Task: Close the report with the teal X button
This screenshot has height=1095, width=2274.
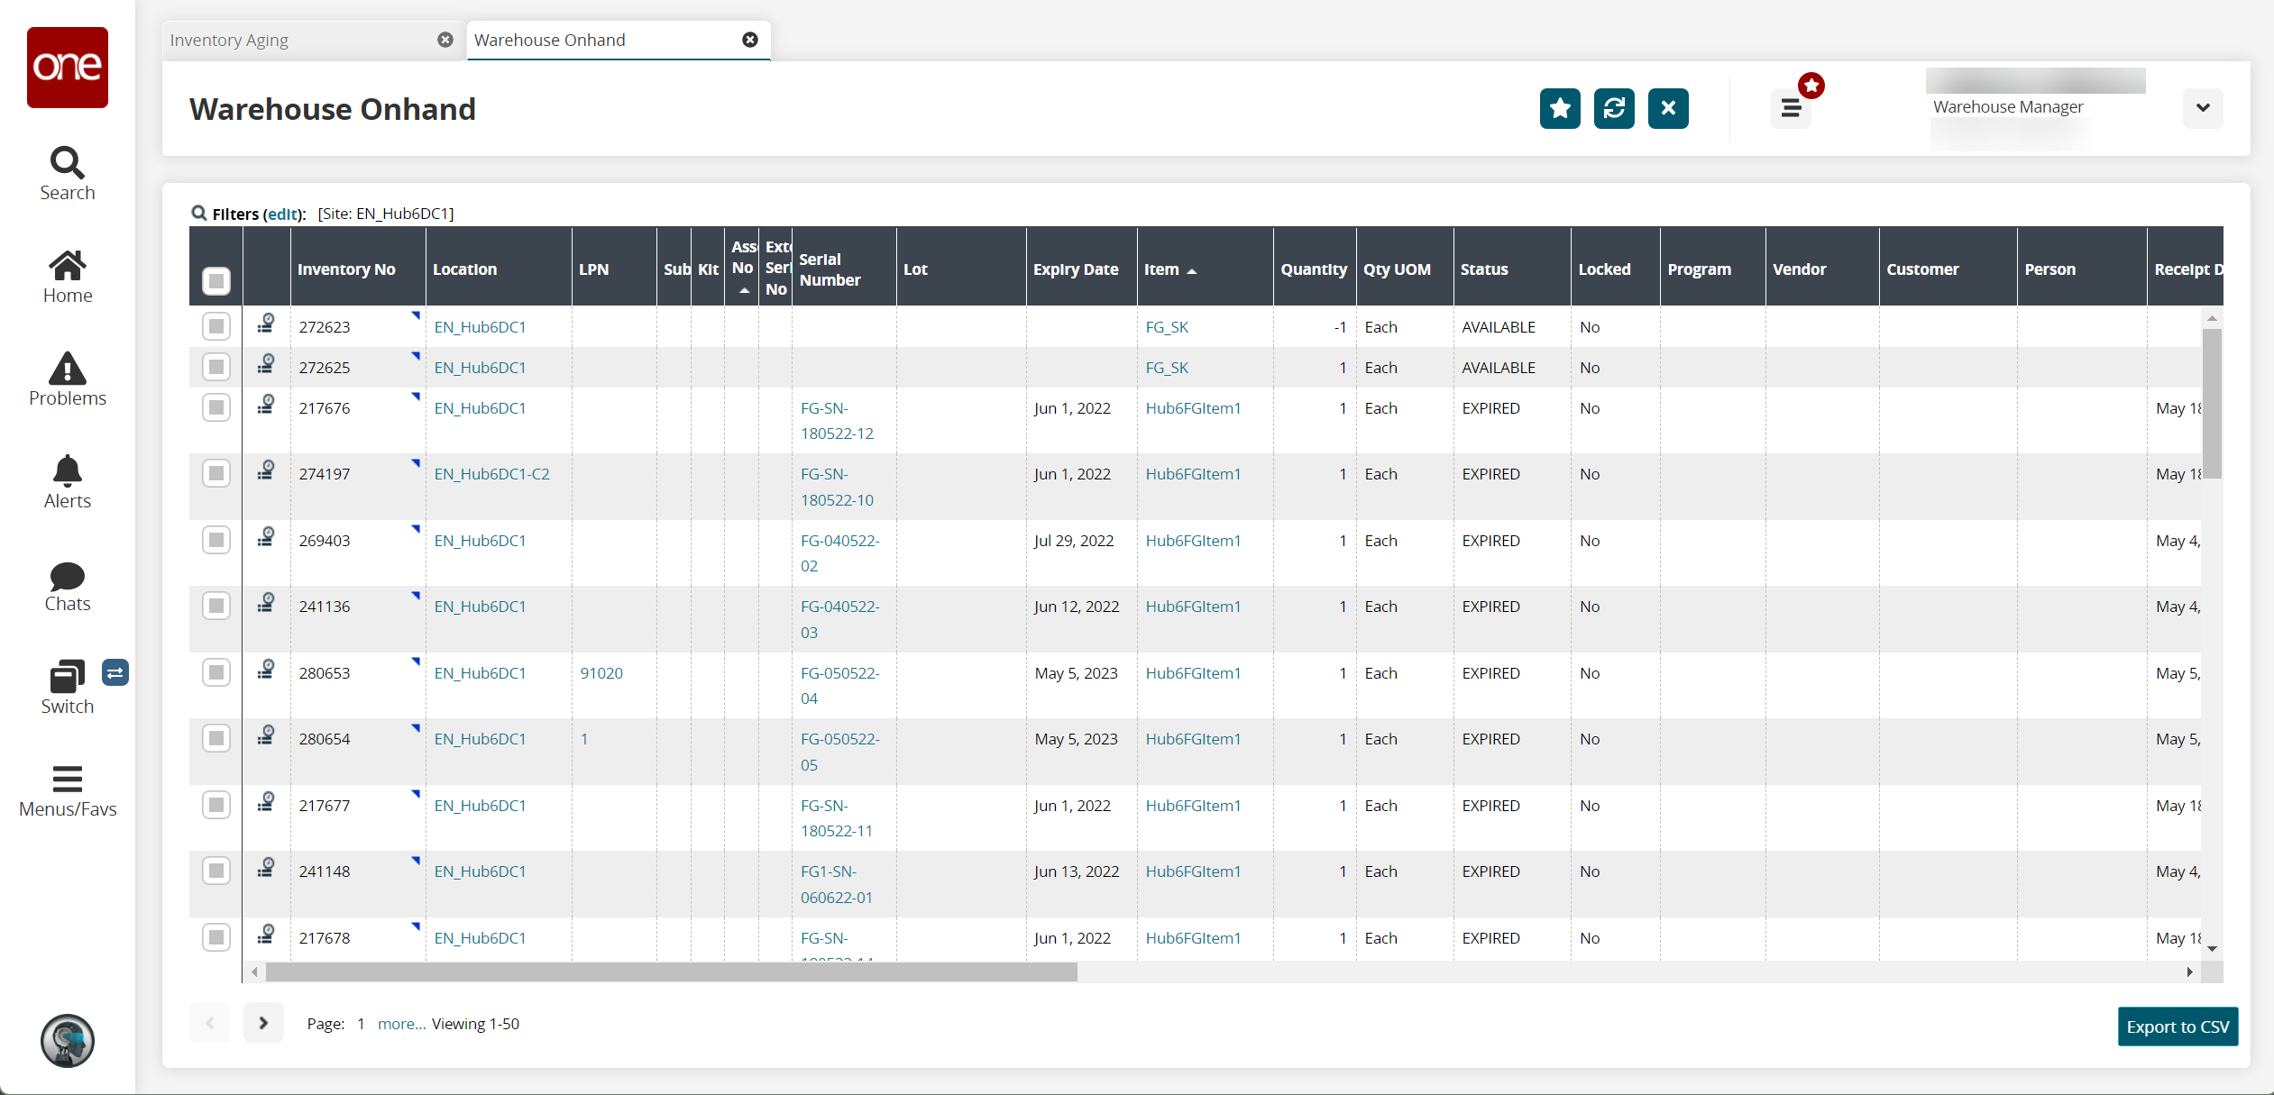Action: click(x=1668, y=108)
